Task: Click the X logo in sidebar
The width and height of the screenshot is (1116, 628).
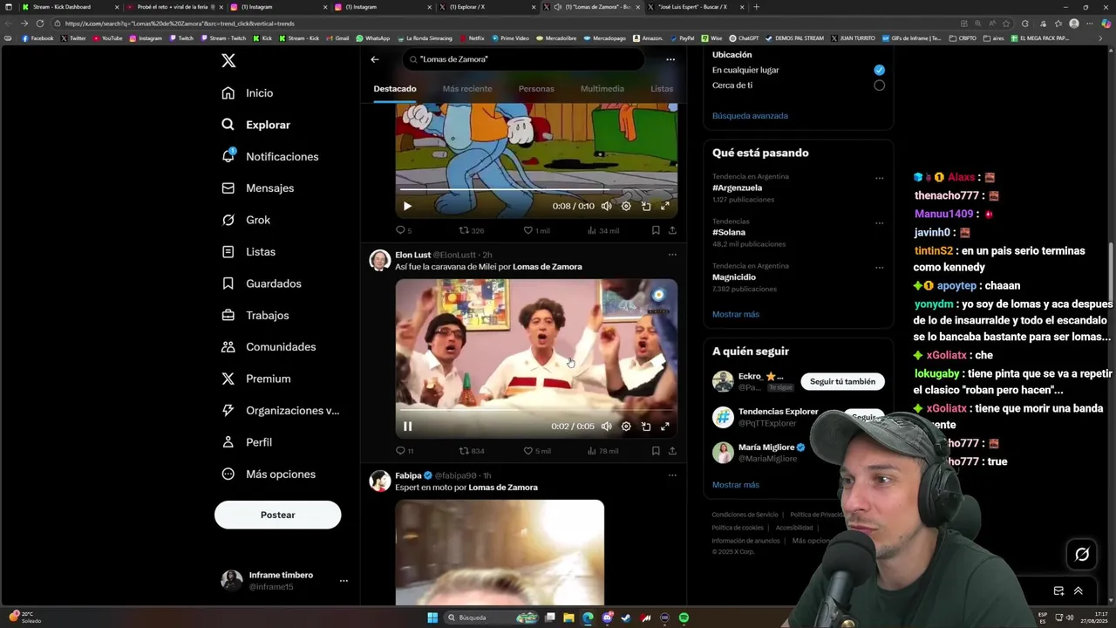Action: [x=228, y=60]
